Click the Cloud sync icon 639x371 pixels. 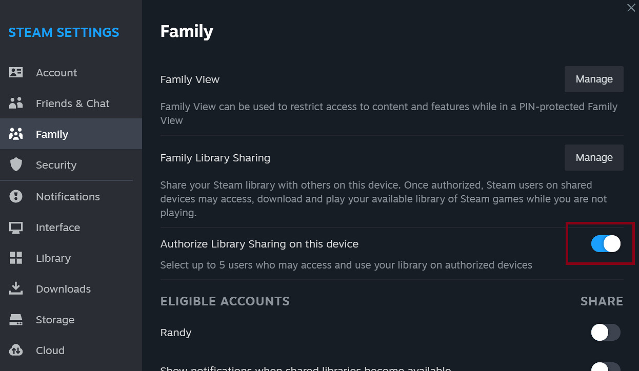pyautogui.click(x=16, y=351)
